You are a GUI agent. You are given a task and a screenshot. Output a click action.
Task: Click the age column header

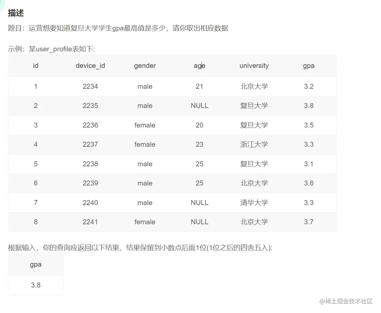coord(200,66)
